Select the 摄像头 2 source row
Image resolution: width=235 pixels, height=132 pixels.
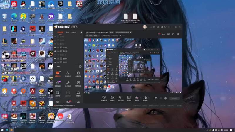(68, 55)
